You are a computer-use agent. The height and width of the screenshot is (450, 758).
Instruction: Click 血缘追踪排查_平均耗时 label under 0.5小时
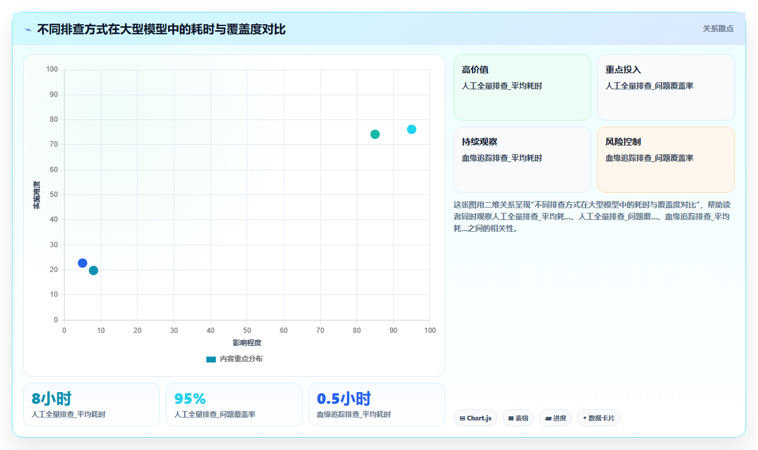(354, 415)
